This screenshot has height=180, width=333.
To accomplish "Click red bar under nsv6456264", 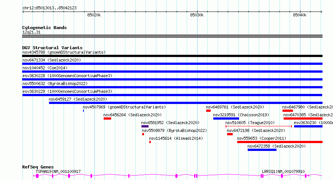I will pyautogui.click(x=107, y=119).
